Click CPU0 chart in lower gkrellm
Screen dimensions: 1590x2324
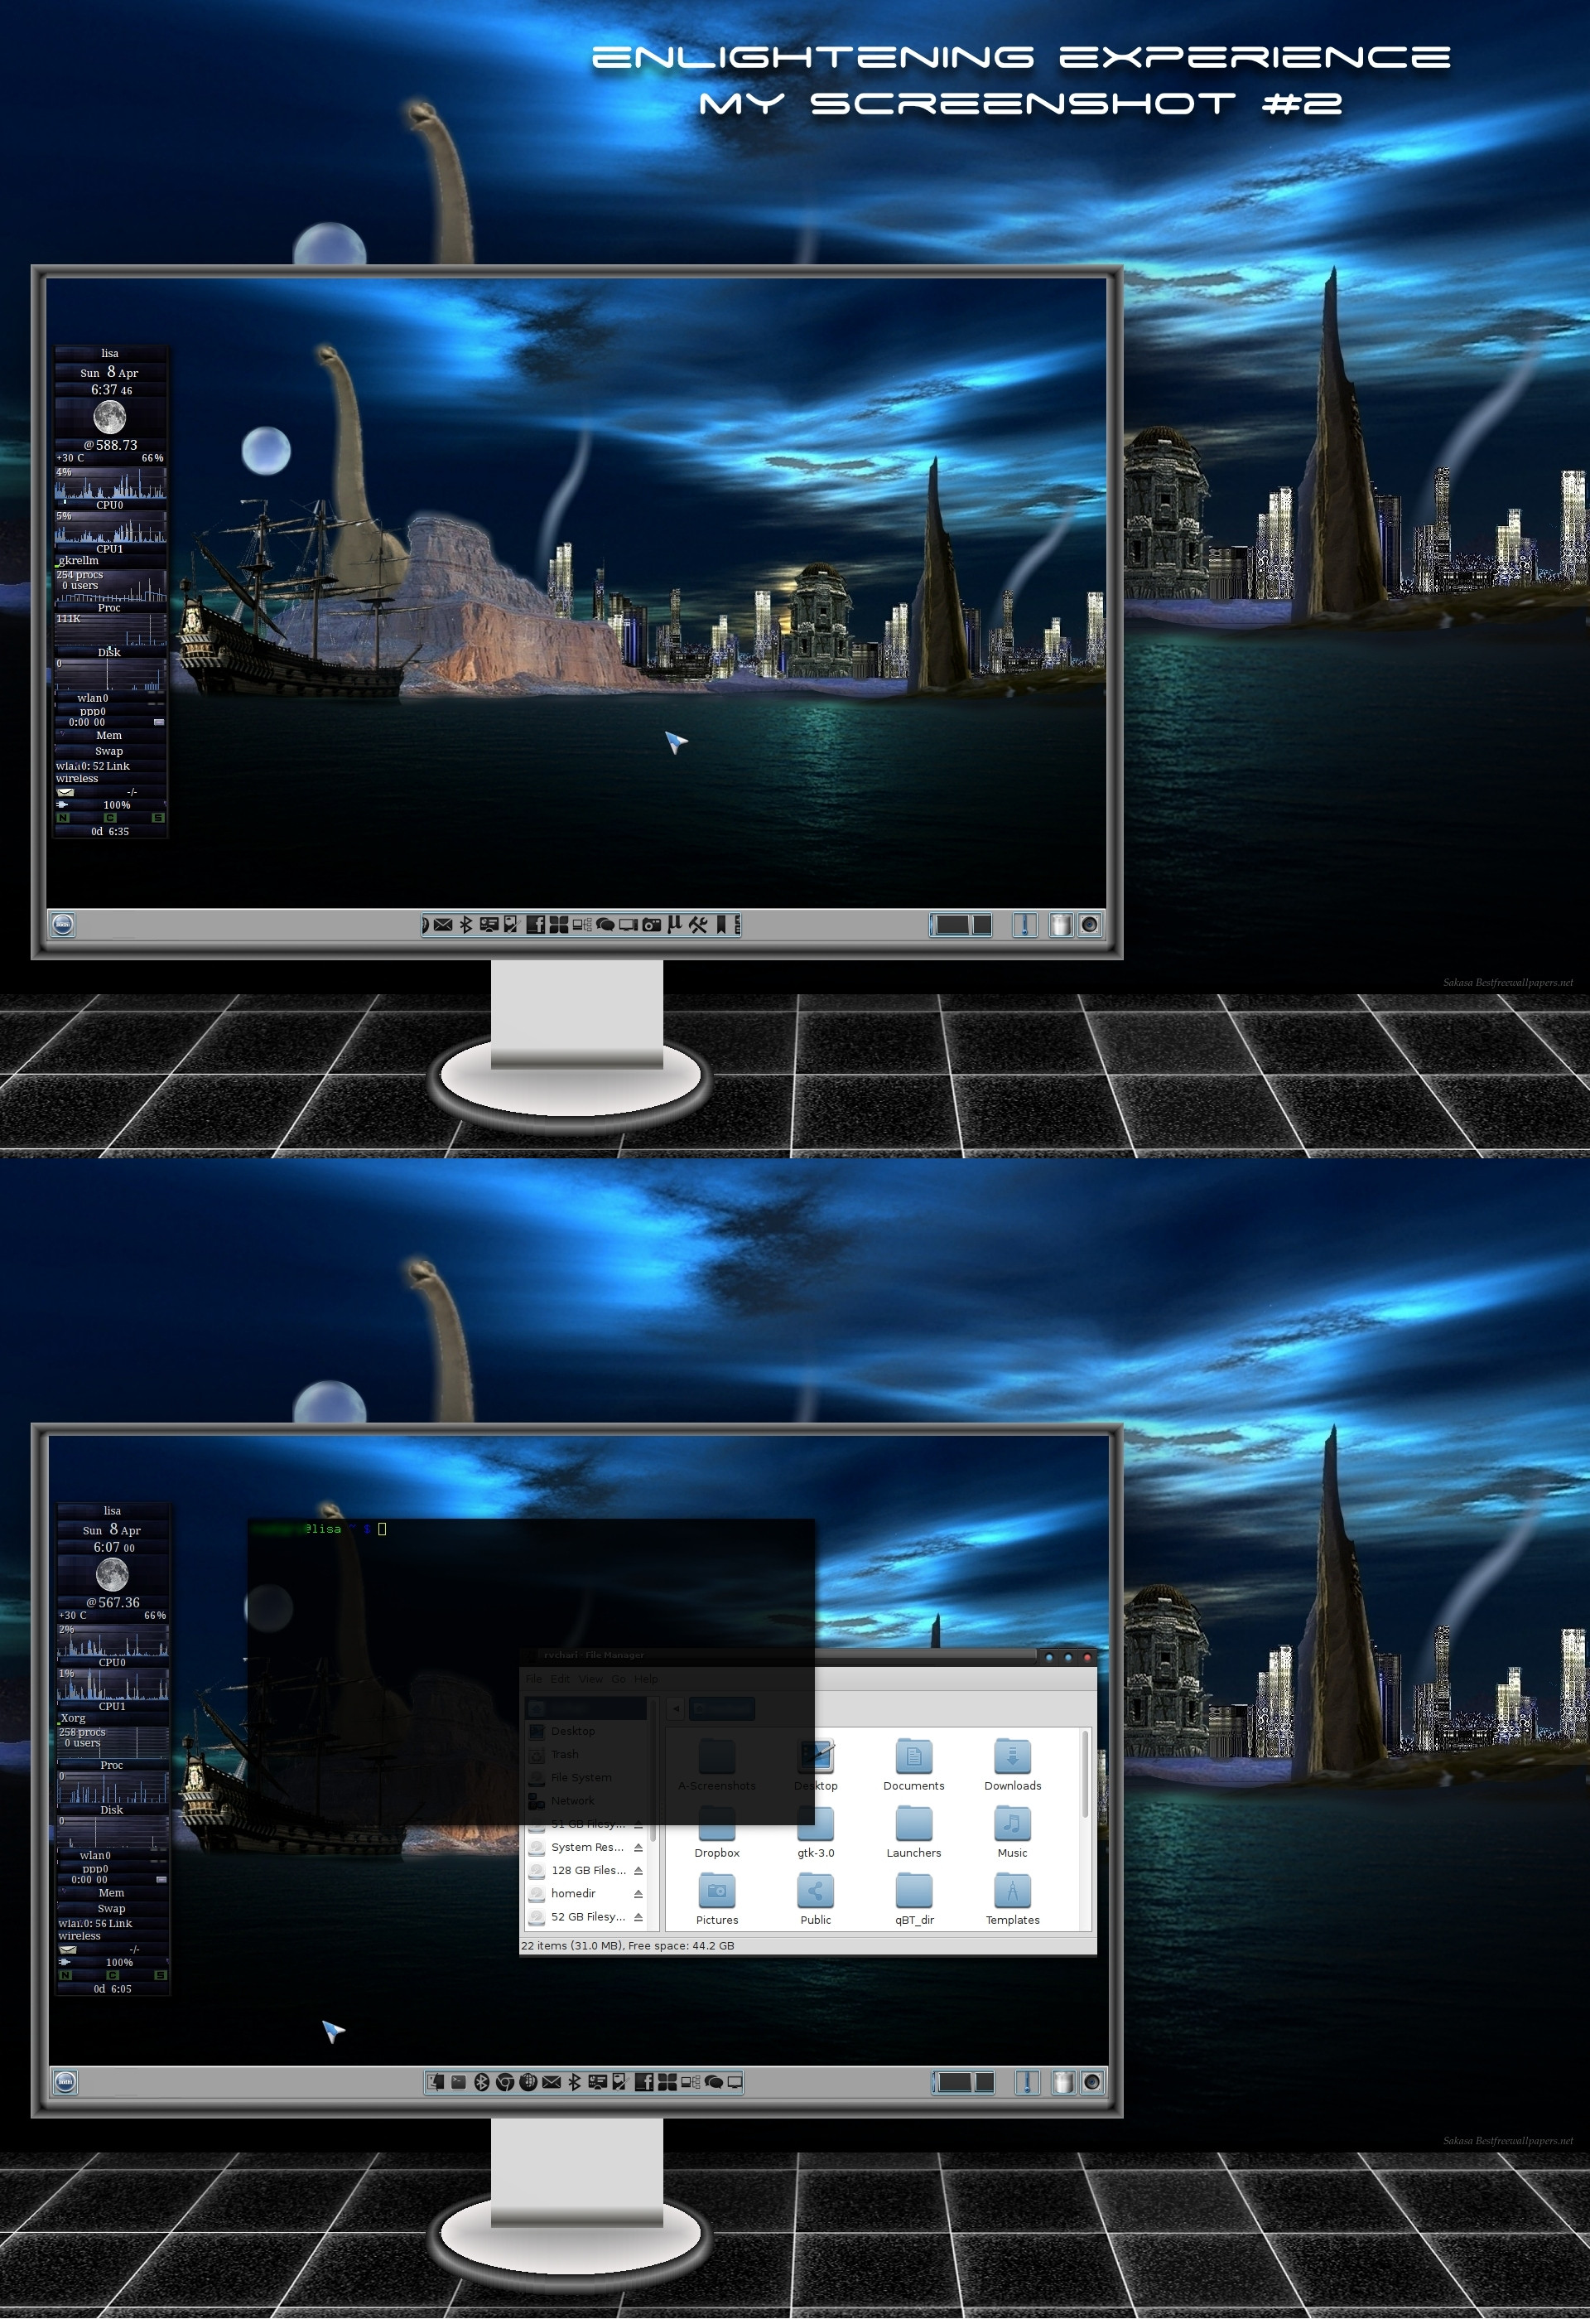[112, 1640]
